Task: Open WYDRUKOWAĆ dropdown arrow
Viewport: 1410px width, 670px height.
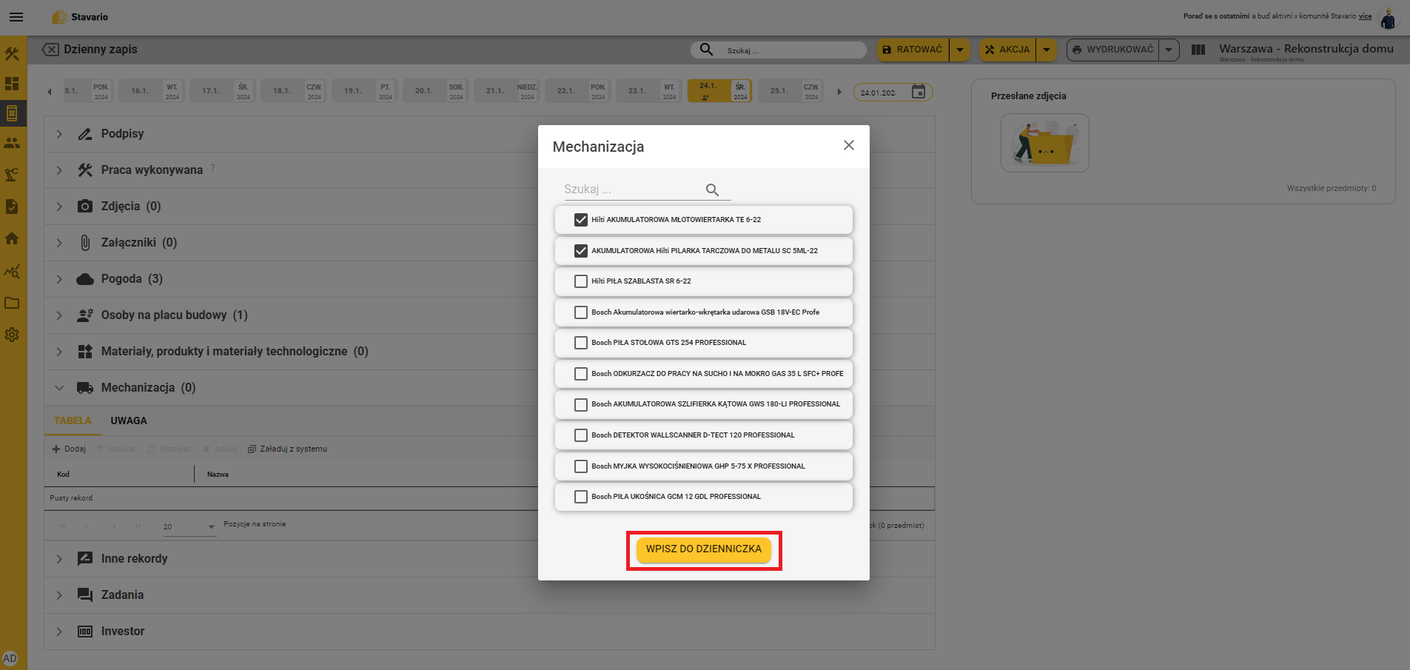Action: point(1169,50)
